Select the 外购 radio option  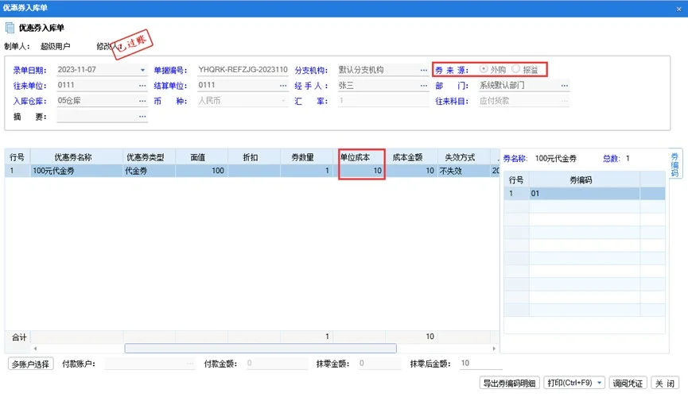(484, 69)
